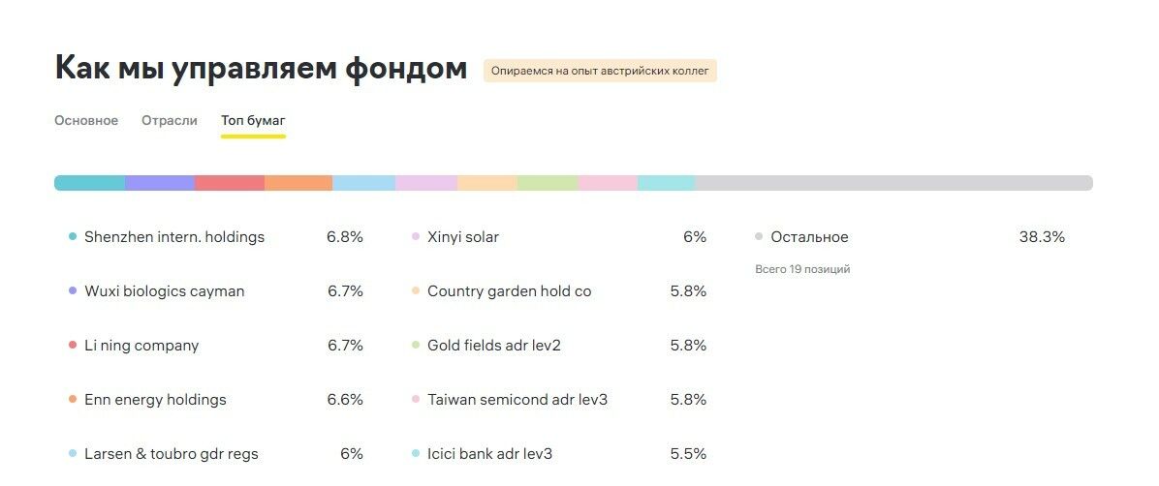Click the lilac dot beside Xinyi solar

tap(416, 237)
